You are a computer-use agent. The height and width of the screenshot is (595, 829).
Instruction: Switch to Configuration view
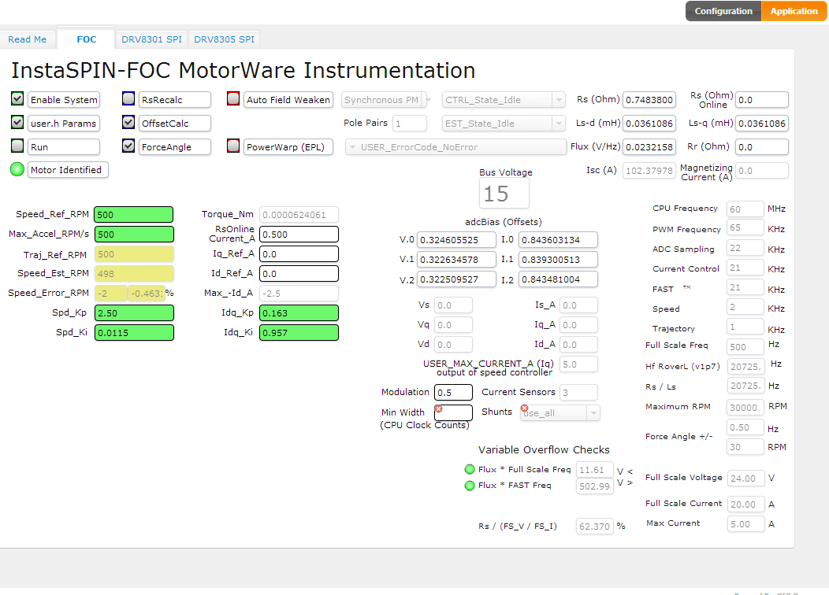(723, 11)
